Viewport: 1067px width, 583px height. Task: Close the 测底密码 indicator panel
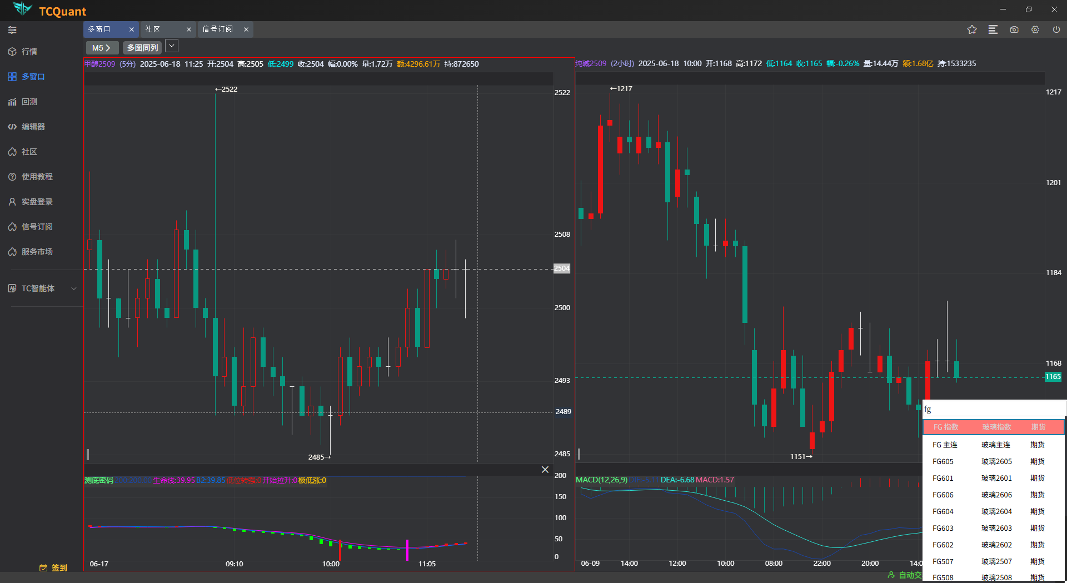pyautogui.click(x=545, y=470)
